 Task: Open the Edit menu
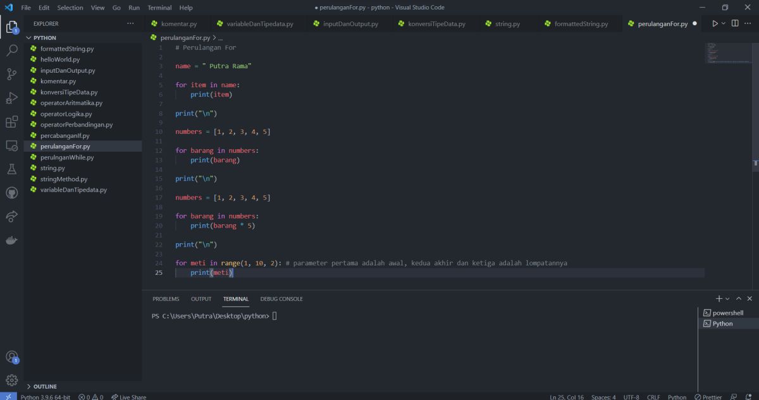point(44,8)
